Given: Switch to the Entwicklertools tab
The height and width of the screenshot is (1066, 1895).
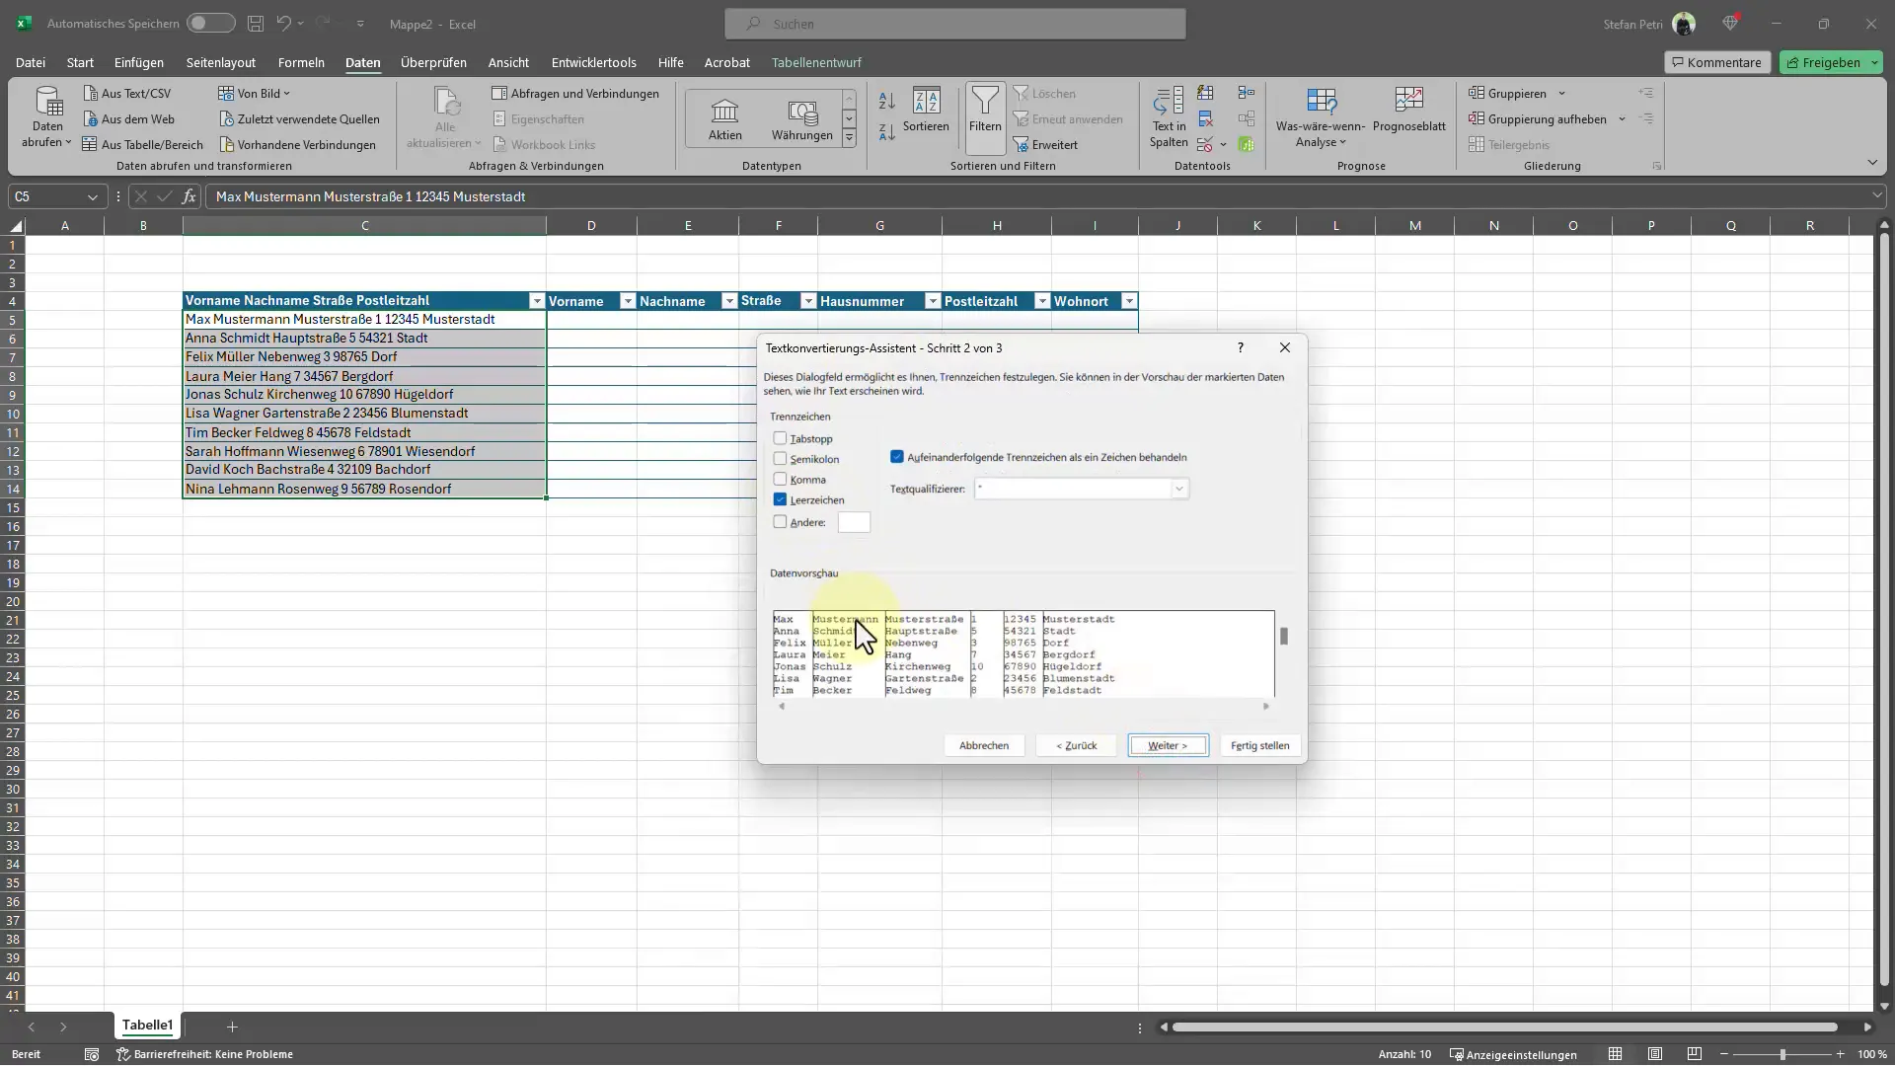Looking at the screenshot, I should coord(594,62).
